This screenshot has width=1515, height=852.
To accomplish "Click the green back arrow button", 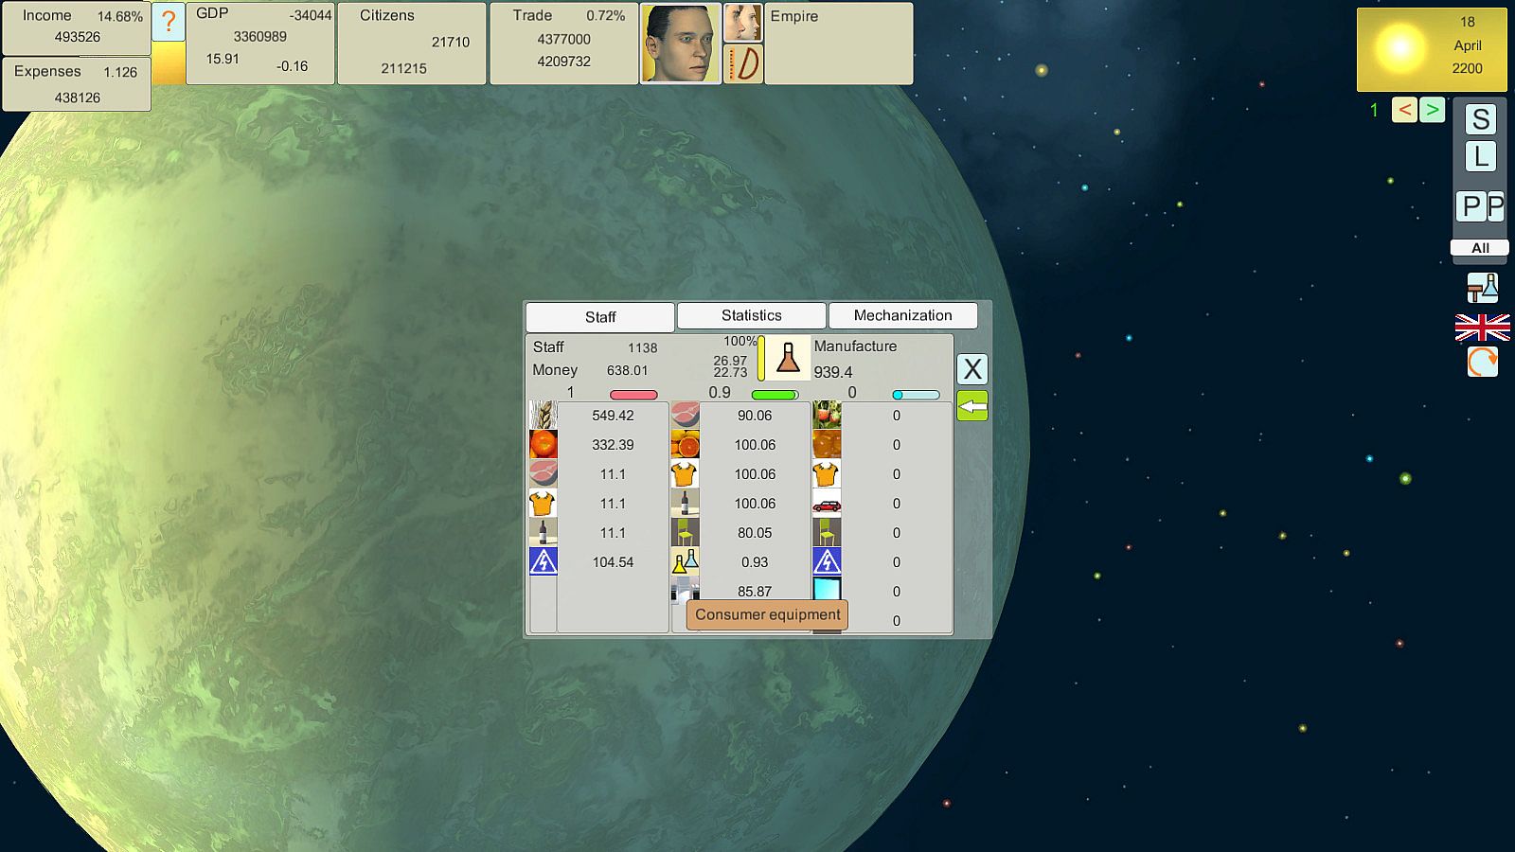I will coord(972,406).
